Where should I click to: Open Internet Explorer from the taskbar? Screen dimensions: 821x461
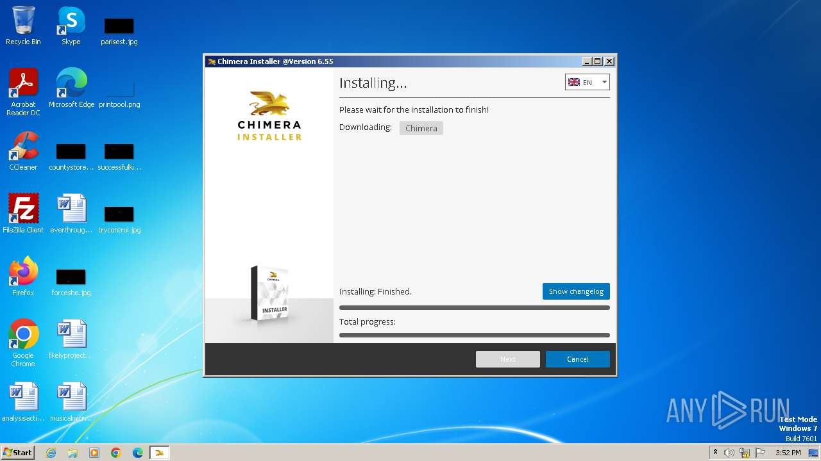[51, 453]
